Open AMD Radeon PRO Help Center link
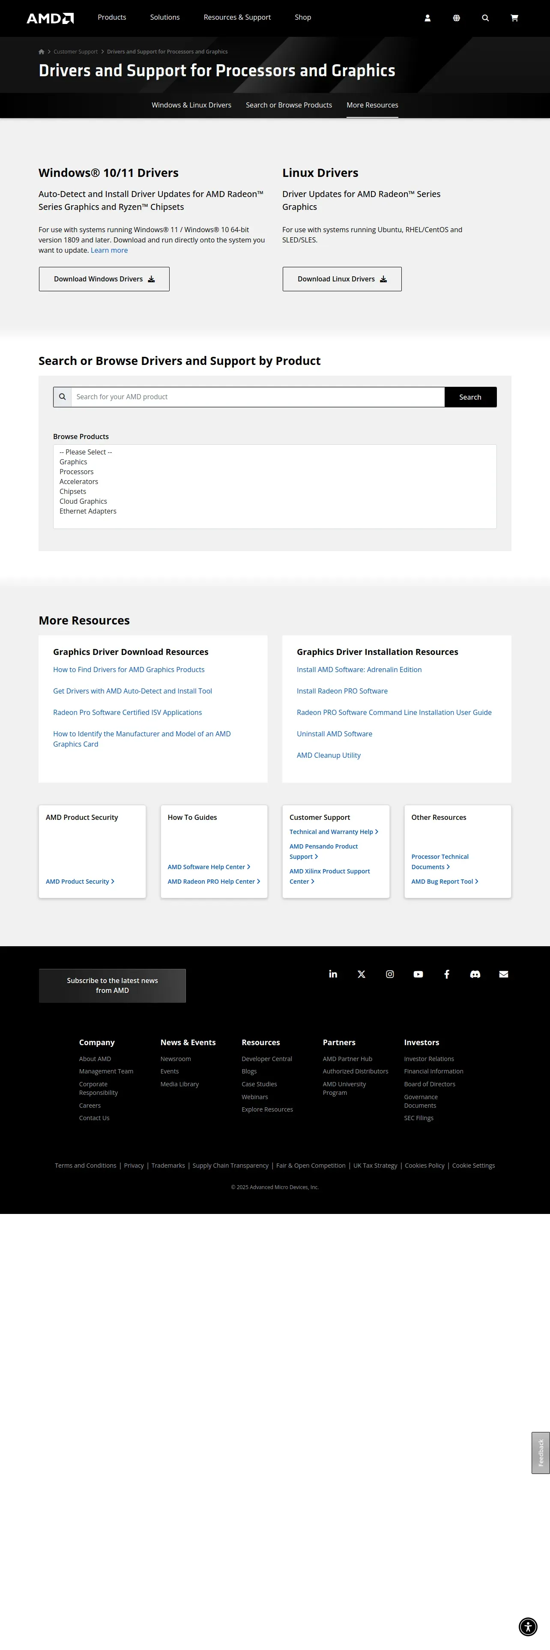This screenshot has width=550, height=1650. tap(214, 882)
